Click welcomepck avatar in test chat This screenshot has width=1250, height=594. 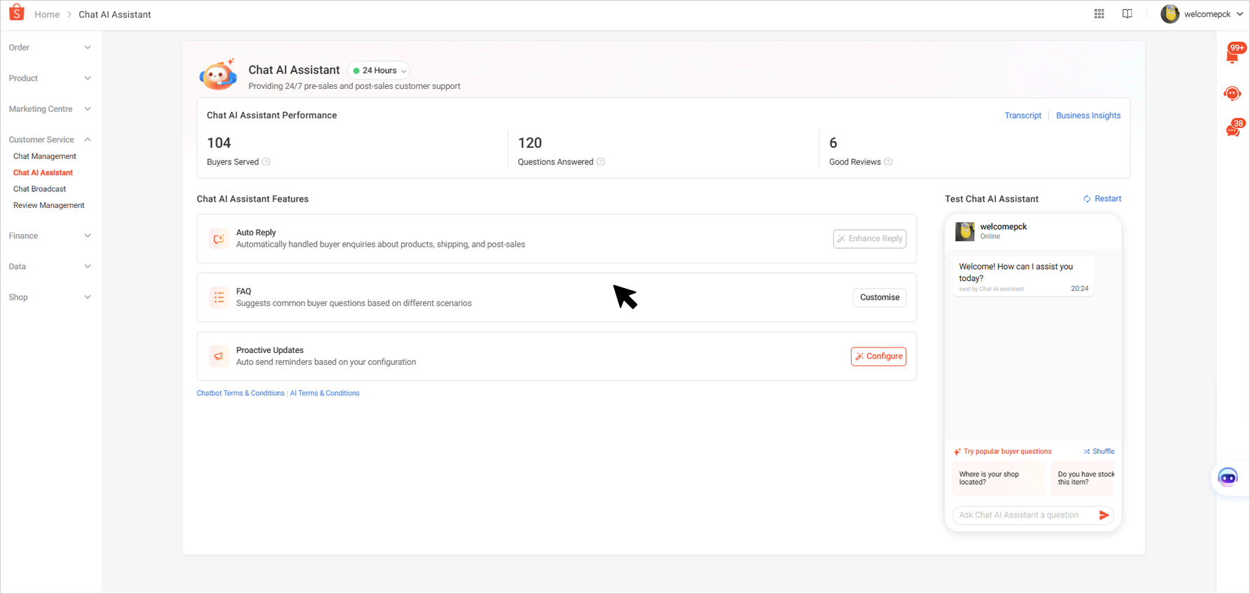click(x=965, y=231)
